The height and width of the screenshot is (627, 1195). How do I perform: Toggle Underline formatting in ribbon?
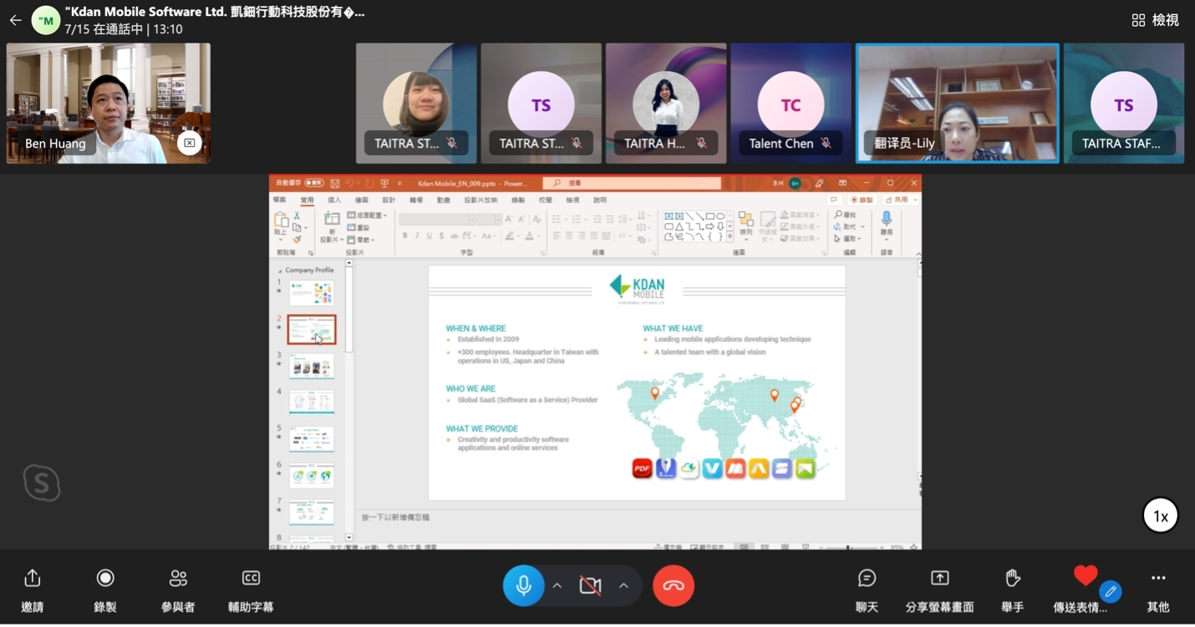tap(430, 236)
